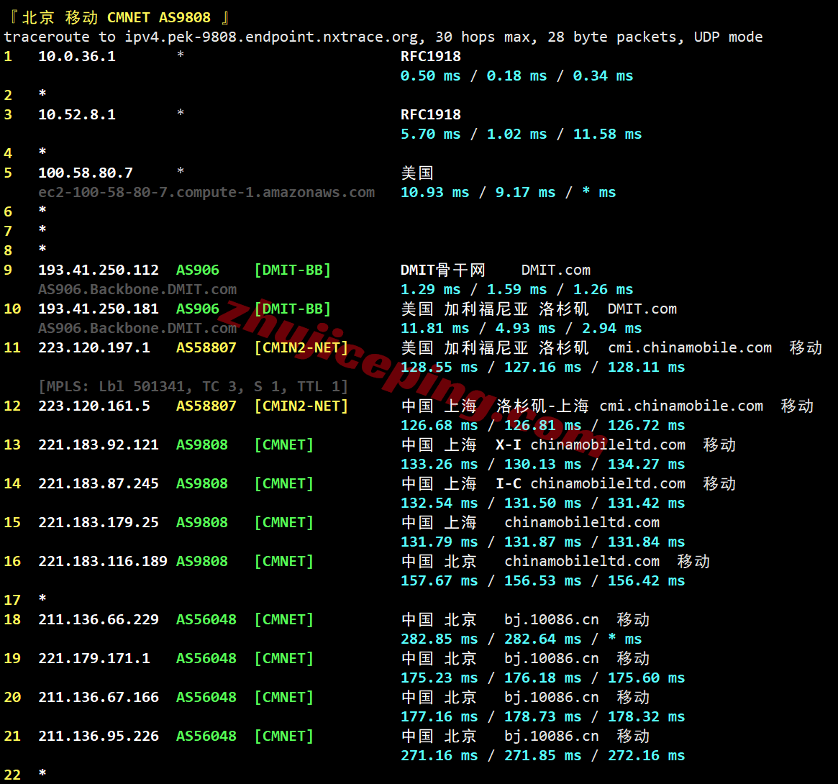The width and height of the screenshot is (838, 784).
Task: Click hostname ec2-100-58-80-7.compute-1.amazonaws.com
Action: (x=206, y=192)
